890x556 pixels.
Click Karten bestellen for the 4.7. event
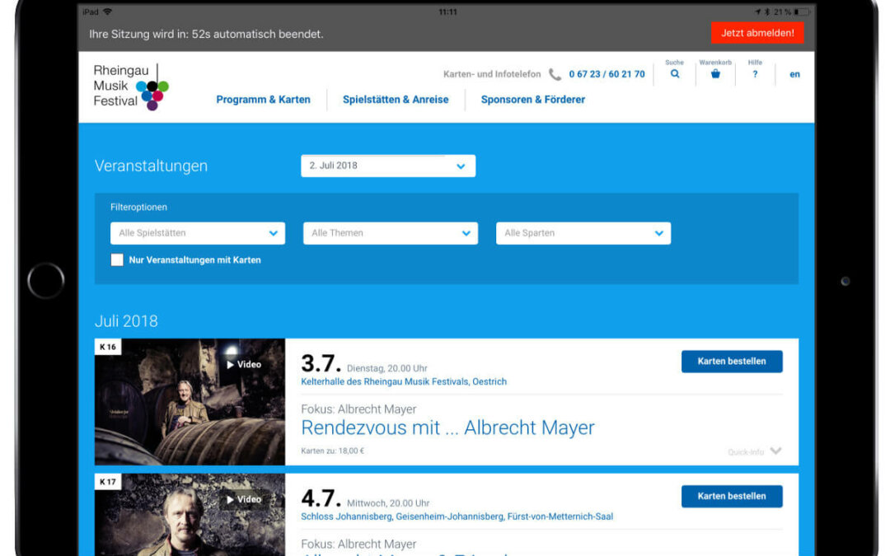[x=732, y=497]
